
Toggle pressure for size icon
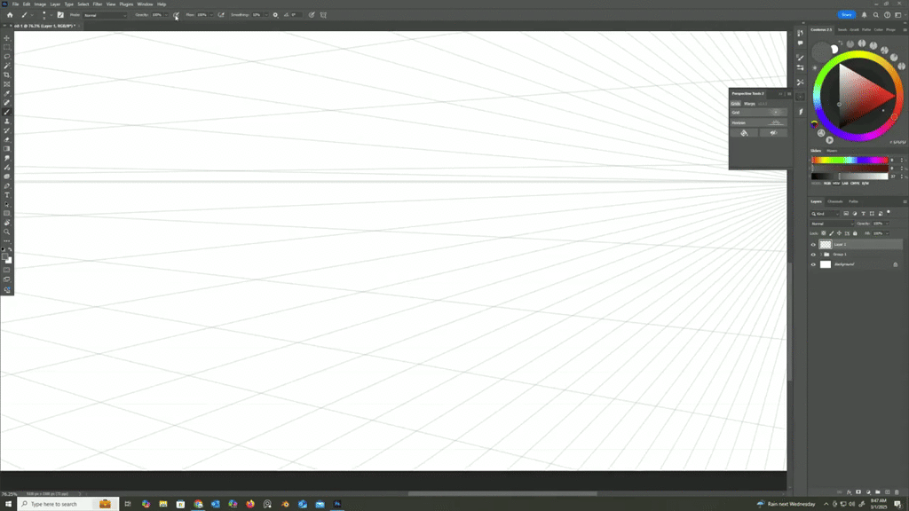pos(312,15)
